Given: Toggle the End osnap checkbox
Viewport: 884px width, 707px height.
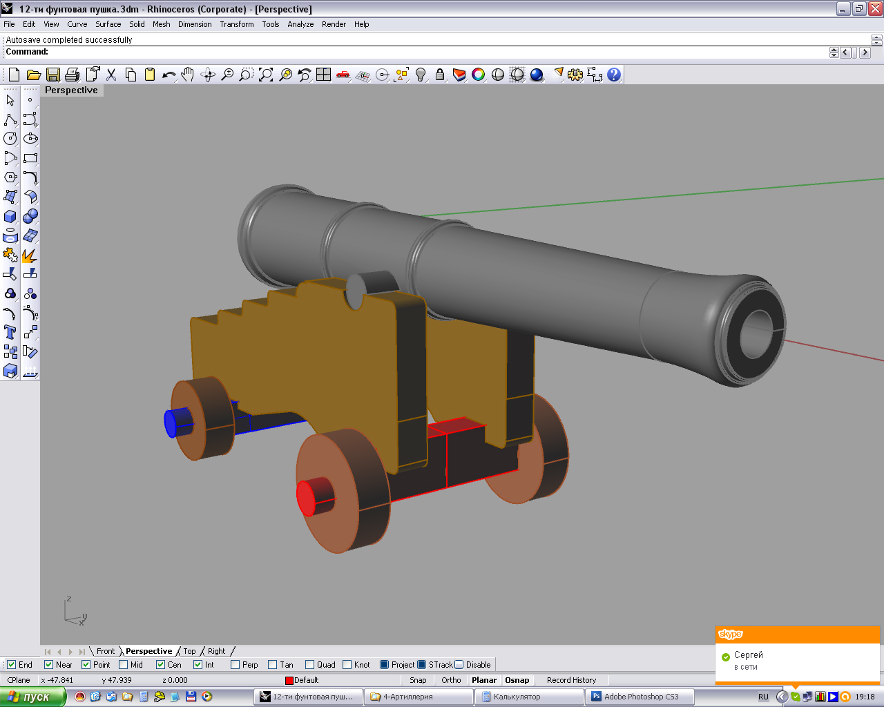Looking at the screenshot, I should [x=11, y=665].
